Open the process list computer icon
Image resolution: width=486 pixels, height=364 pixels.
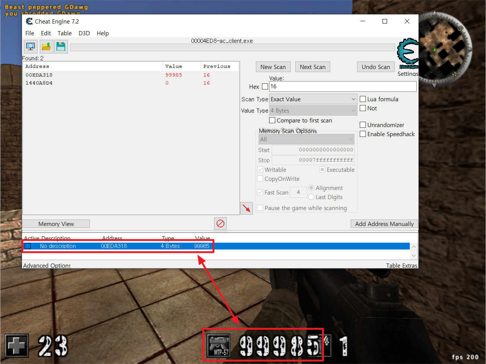[31, 47]
